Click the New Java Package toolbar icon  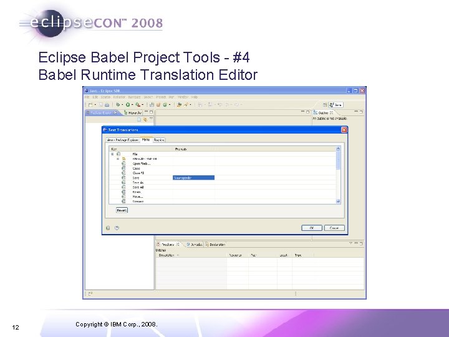coord(158,105)
